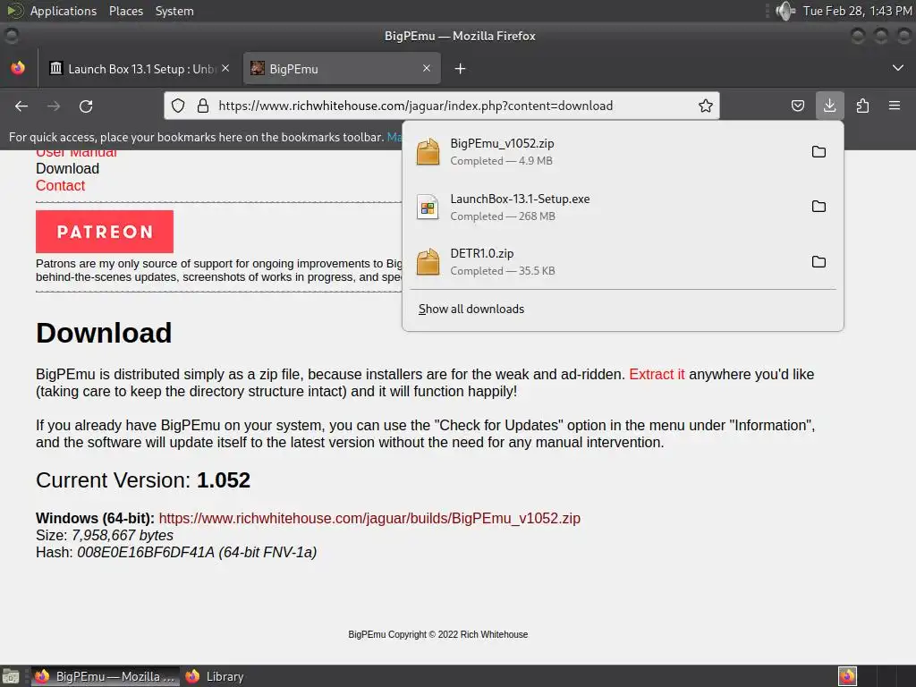Click the hash value 008E0E16BF6DF41A

coord(146,552)
